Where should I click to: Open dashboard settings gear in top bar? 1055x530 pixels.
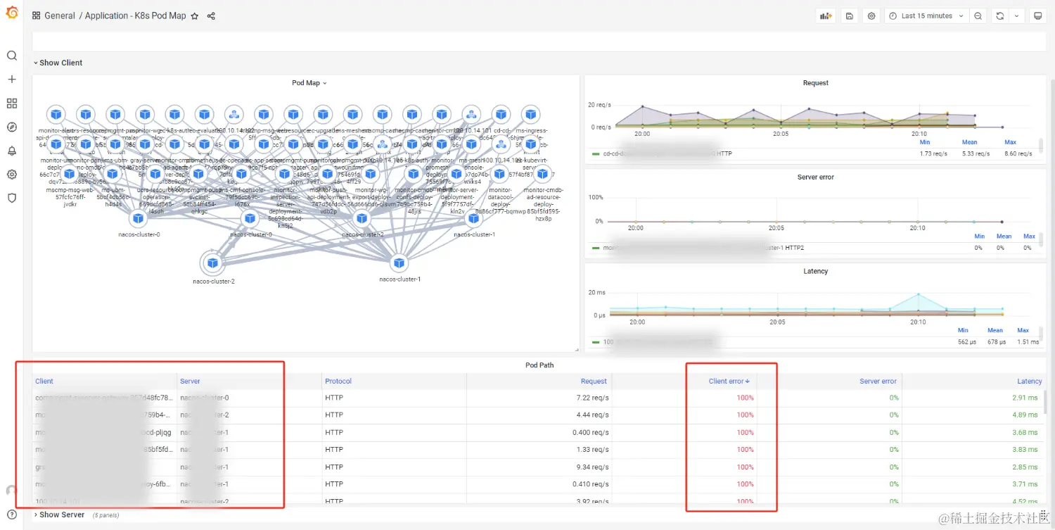(x=871, y=15)
